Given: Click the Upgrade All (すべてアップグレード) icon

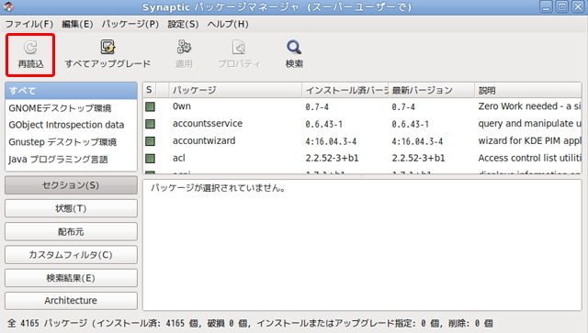Looking at the screenshot, I should pyautogui.click(x=107, y=47).
